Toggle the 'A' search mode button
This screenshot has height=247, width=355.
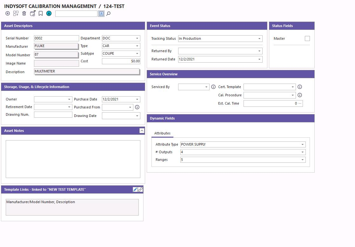pyautogui.click(x=101, y=14)
